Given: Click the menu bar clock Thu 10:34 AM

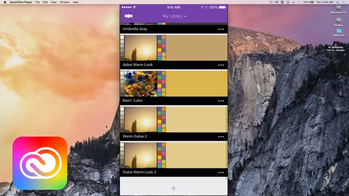Looking at the screenshot, I should click(325, 2).
